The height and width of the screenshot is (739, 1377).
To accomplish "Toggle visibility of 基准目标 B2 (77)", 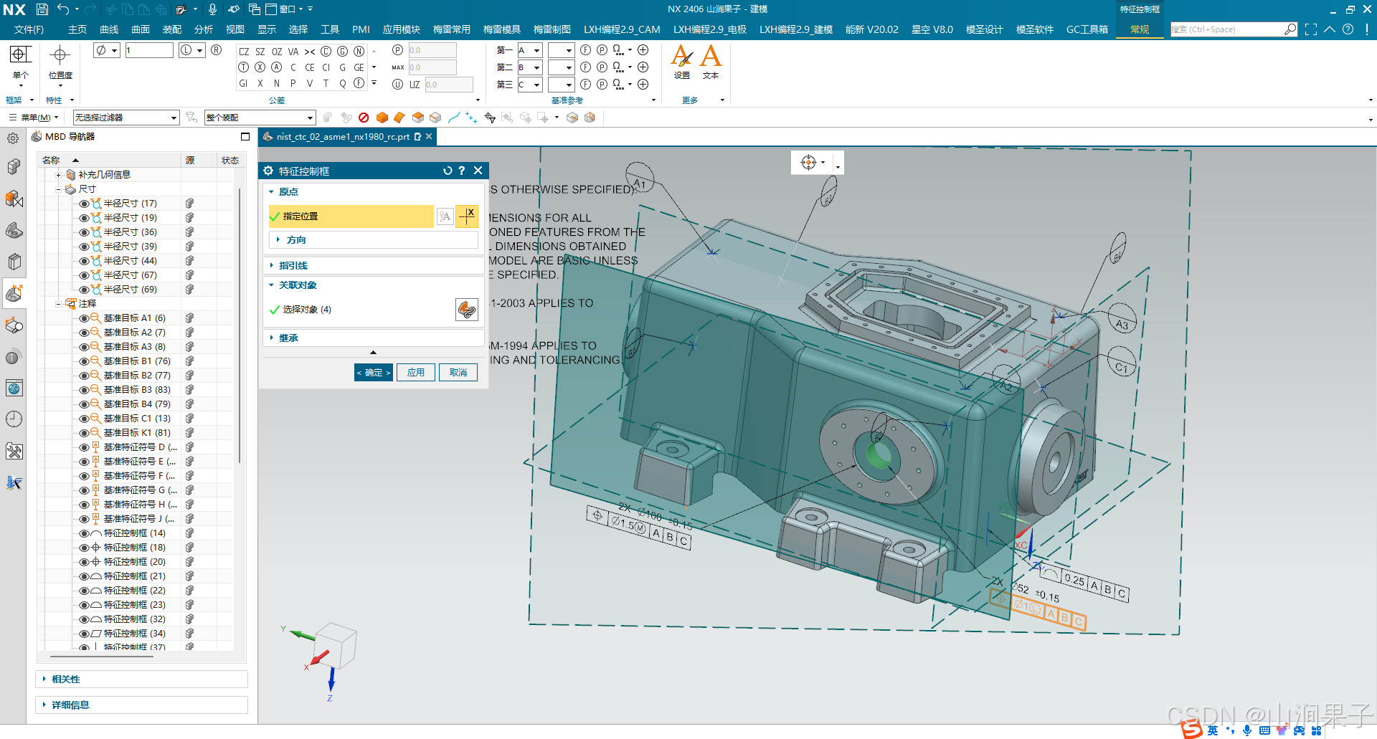I will [x=84, y=376].
